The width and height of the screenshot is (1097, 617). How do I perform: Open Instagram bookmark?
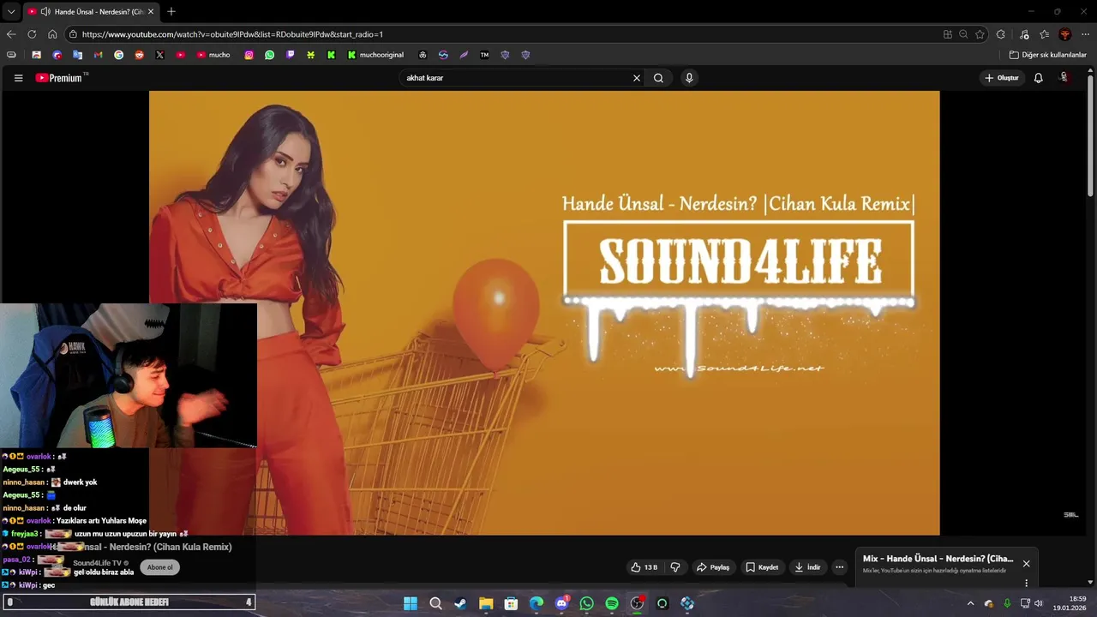pos(249,55)
